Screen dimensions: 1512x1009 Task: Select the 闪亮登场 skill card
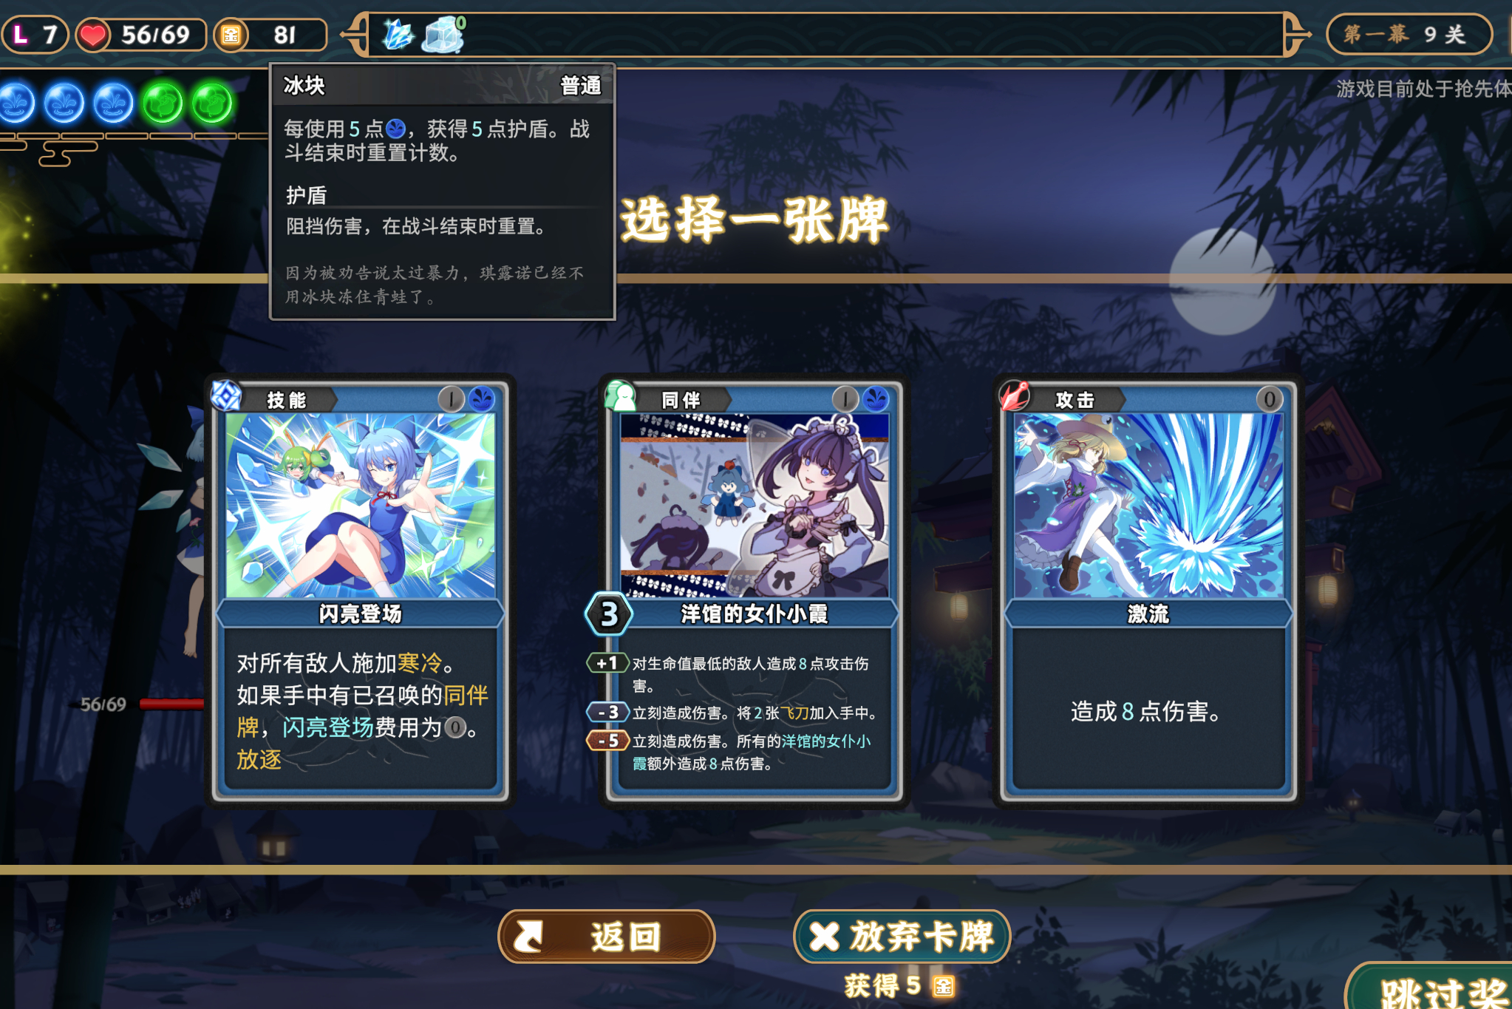(360, 591)
